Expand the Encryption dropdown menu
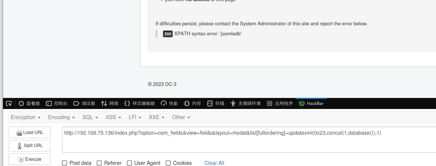 click(26, 117)
